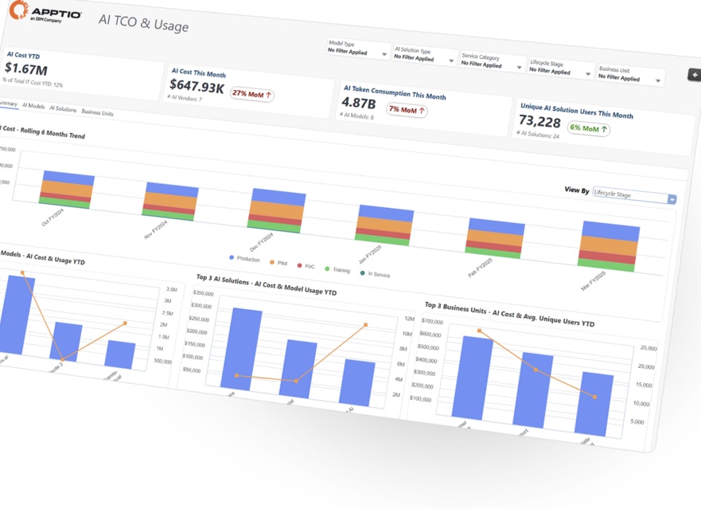Expand the Business Unit filter
701x509 pixels.
(629, 74)
